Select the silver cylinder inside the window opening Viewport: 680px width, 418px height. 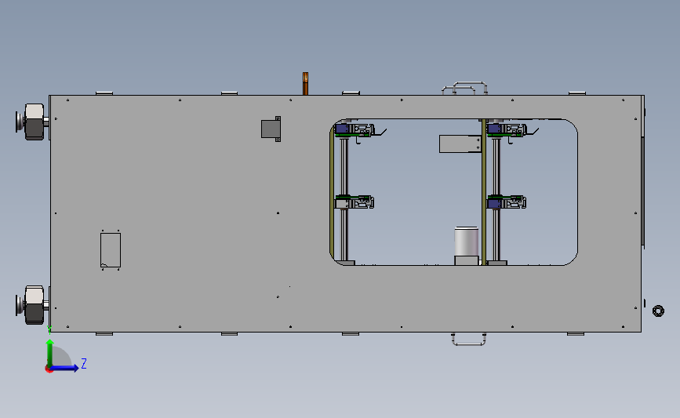coord(466,242)
